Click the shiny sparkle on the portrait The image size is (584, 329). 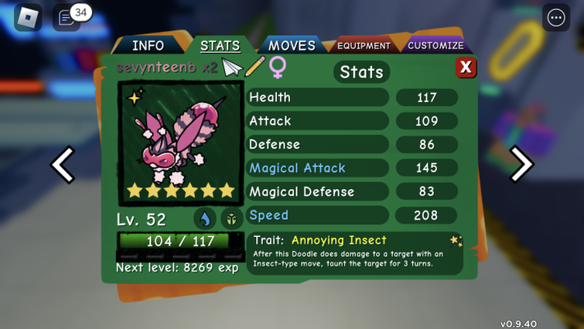(135, 97)
